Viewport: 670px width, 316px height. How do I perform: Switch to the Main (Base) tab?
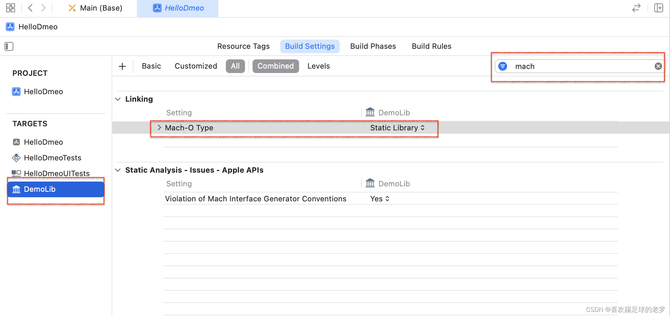coord(95,8)
